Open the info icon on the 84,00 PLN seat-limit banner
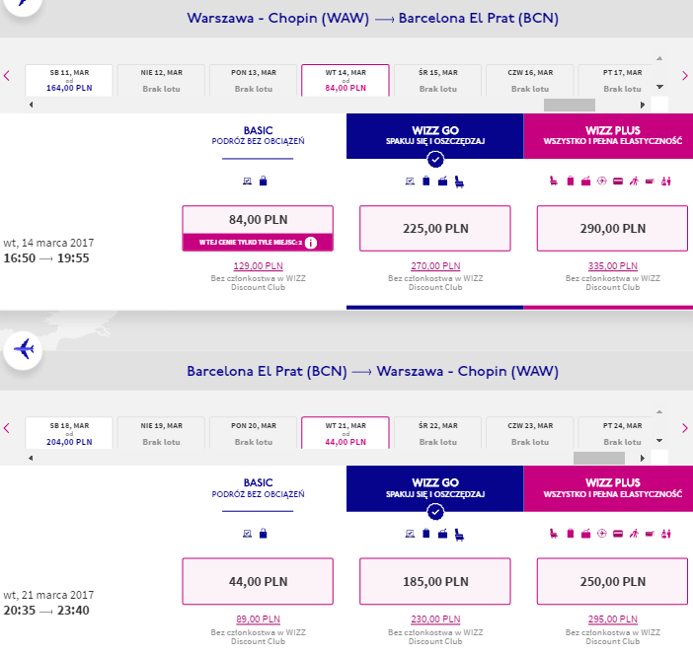Screen dimensions: 693x655 point(311,243)
